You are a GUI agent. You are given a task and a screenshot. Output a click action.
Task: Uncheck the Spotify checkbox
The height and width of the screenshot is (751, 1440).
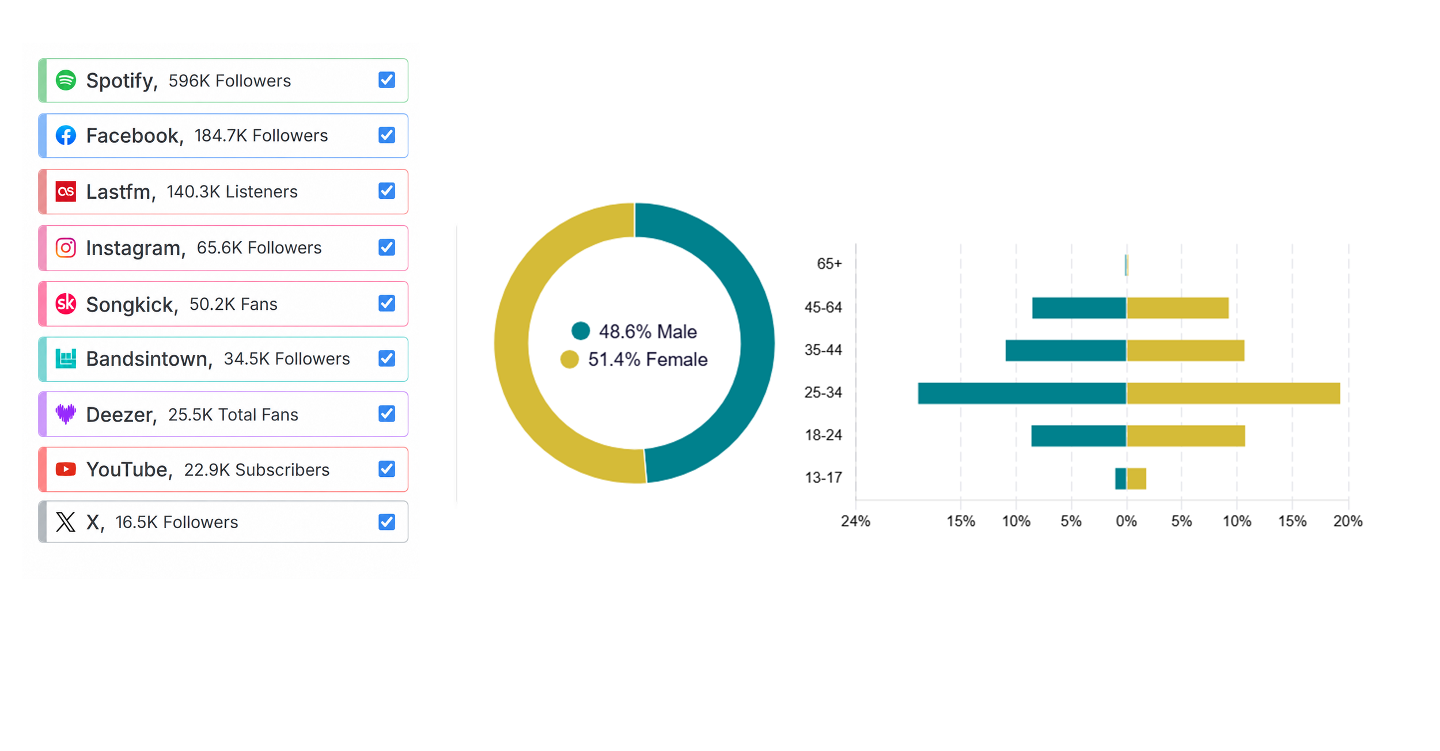coord(386,80)
